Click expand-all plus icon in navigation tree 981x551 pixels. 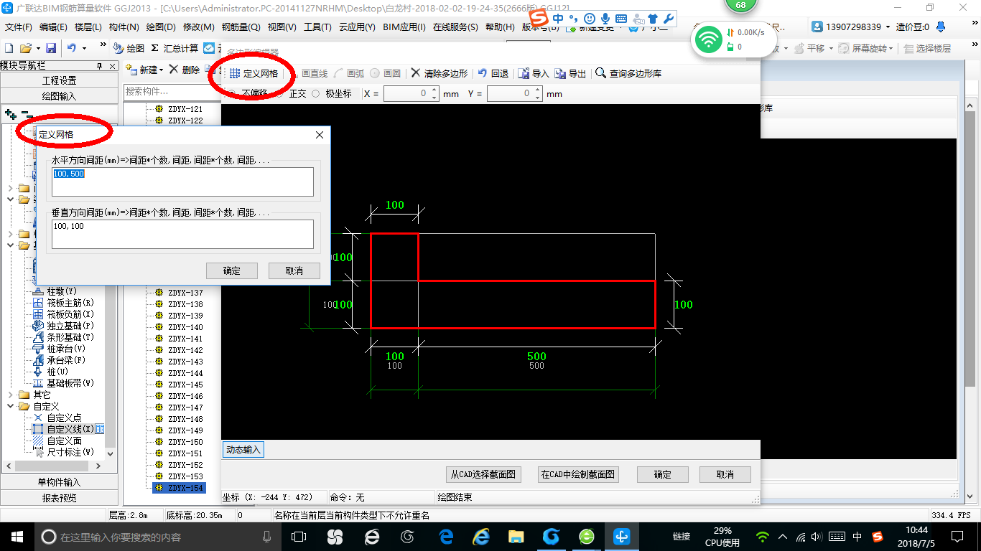coord(10,114)
